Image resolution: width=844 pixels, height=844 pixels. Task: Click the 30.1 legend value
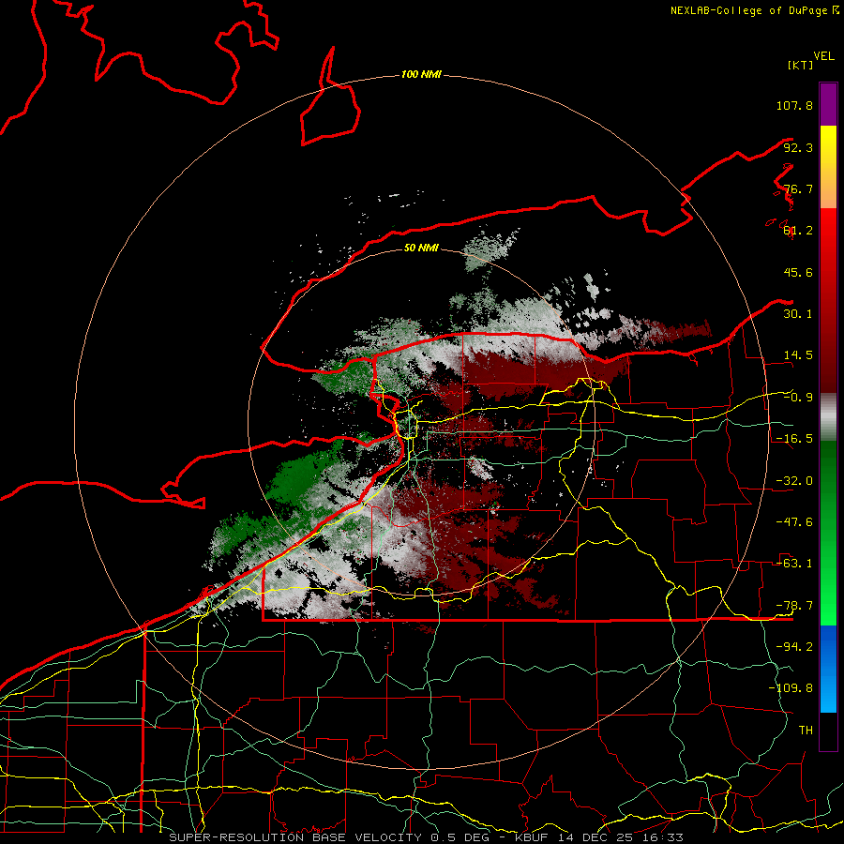tap(798, 314)
